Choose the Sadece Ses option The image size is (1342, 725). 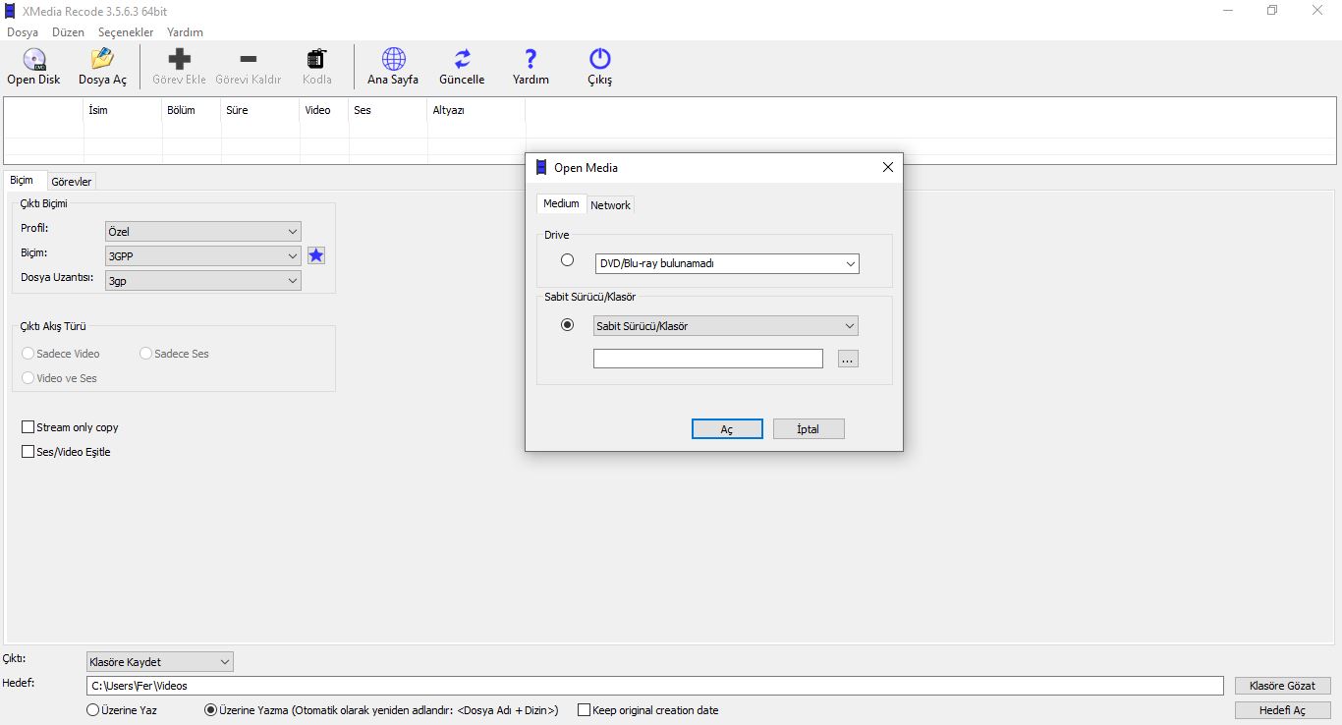tap(175, 354)
